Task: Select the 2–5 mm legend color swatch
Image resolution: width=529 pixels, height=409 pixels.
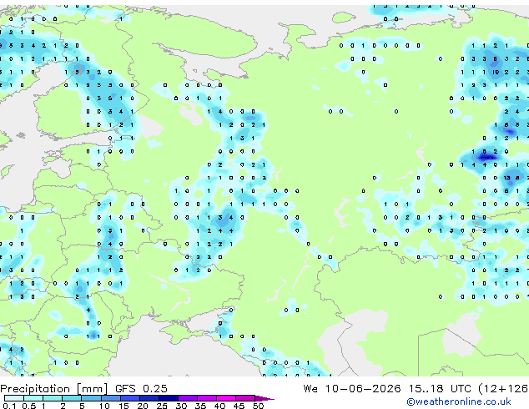Action: [72, 398]
